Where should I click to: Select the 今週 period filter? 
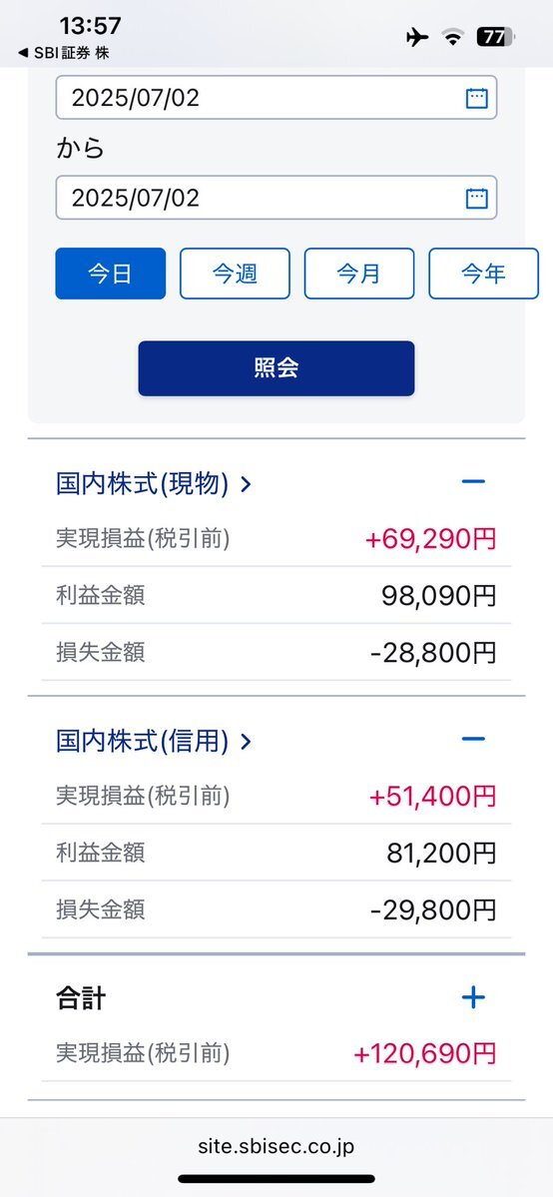coord(235,274)
